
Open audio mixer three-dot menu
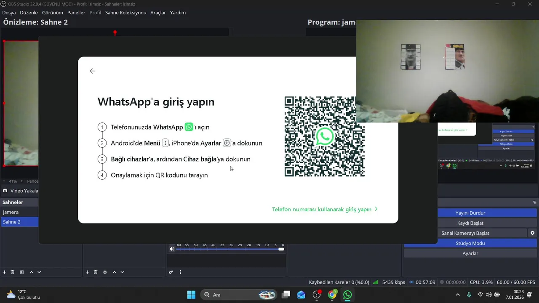[x=180, y=272]
